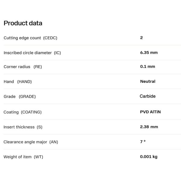The image size is (181, 181).
Task: Click the Coating (COATING) label
Action: click(23, 112)
